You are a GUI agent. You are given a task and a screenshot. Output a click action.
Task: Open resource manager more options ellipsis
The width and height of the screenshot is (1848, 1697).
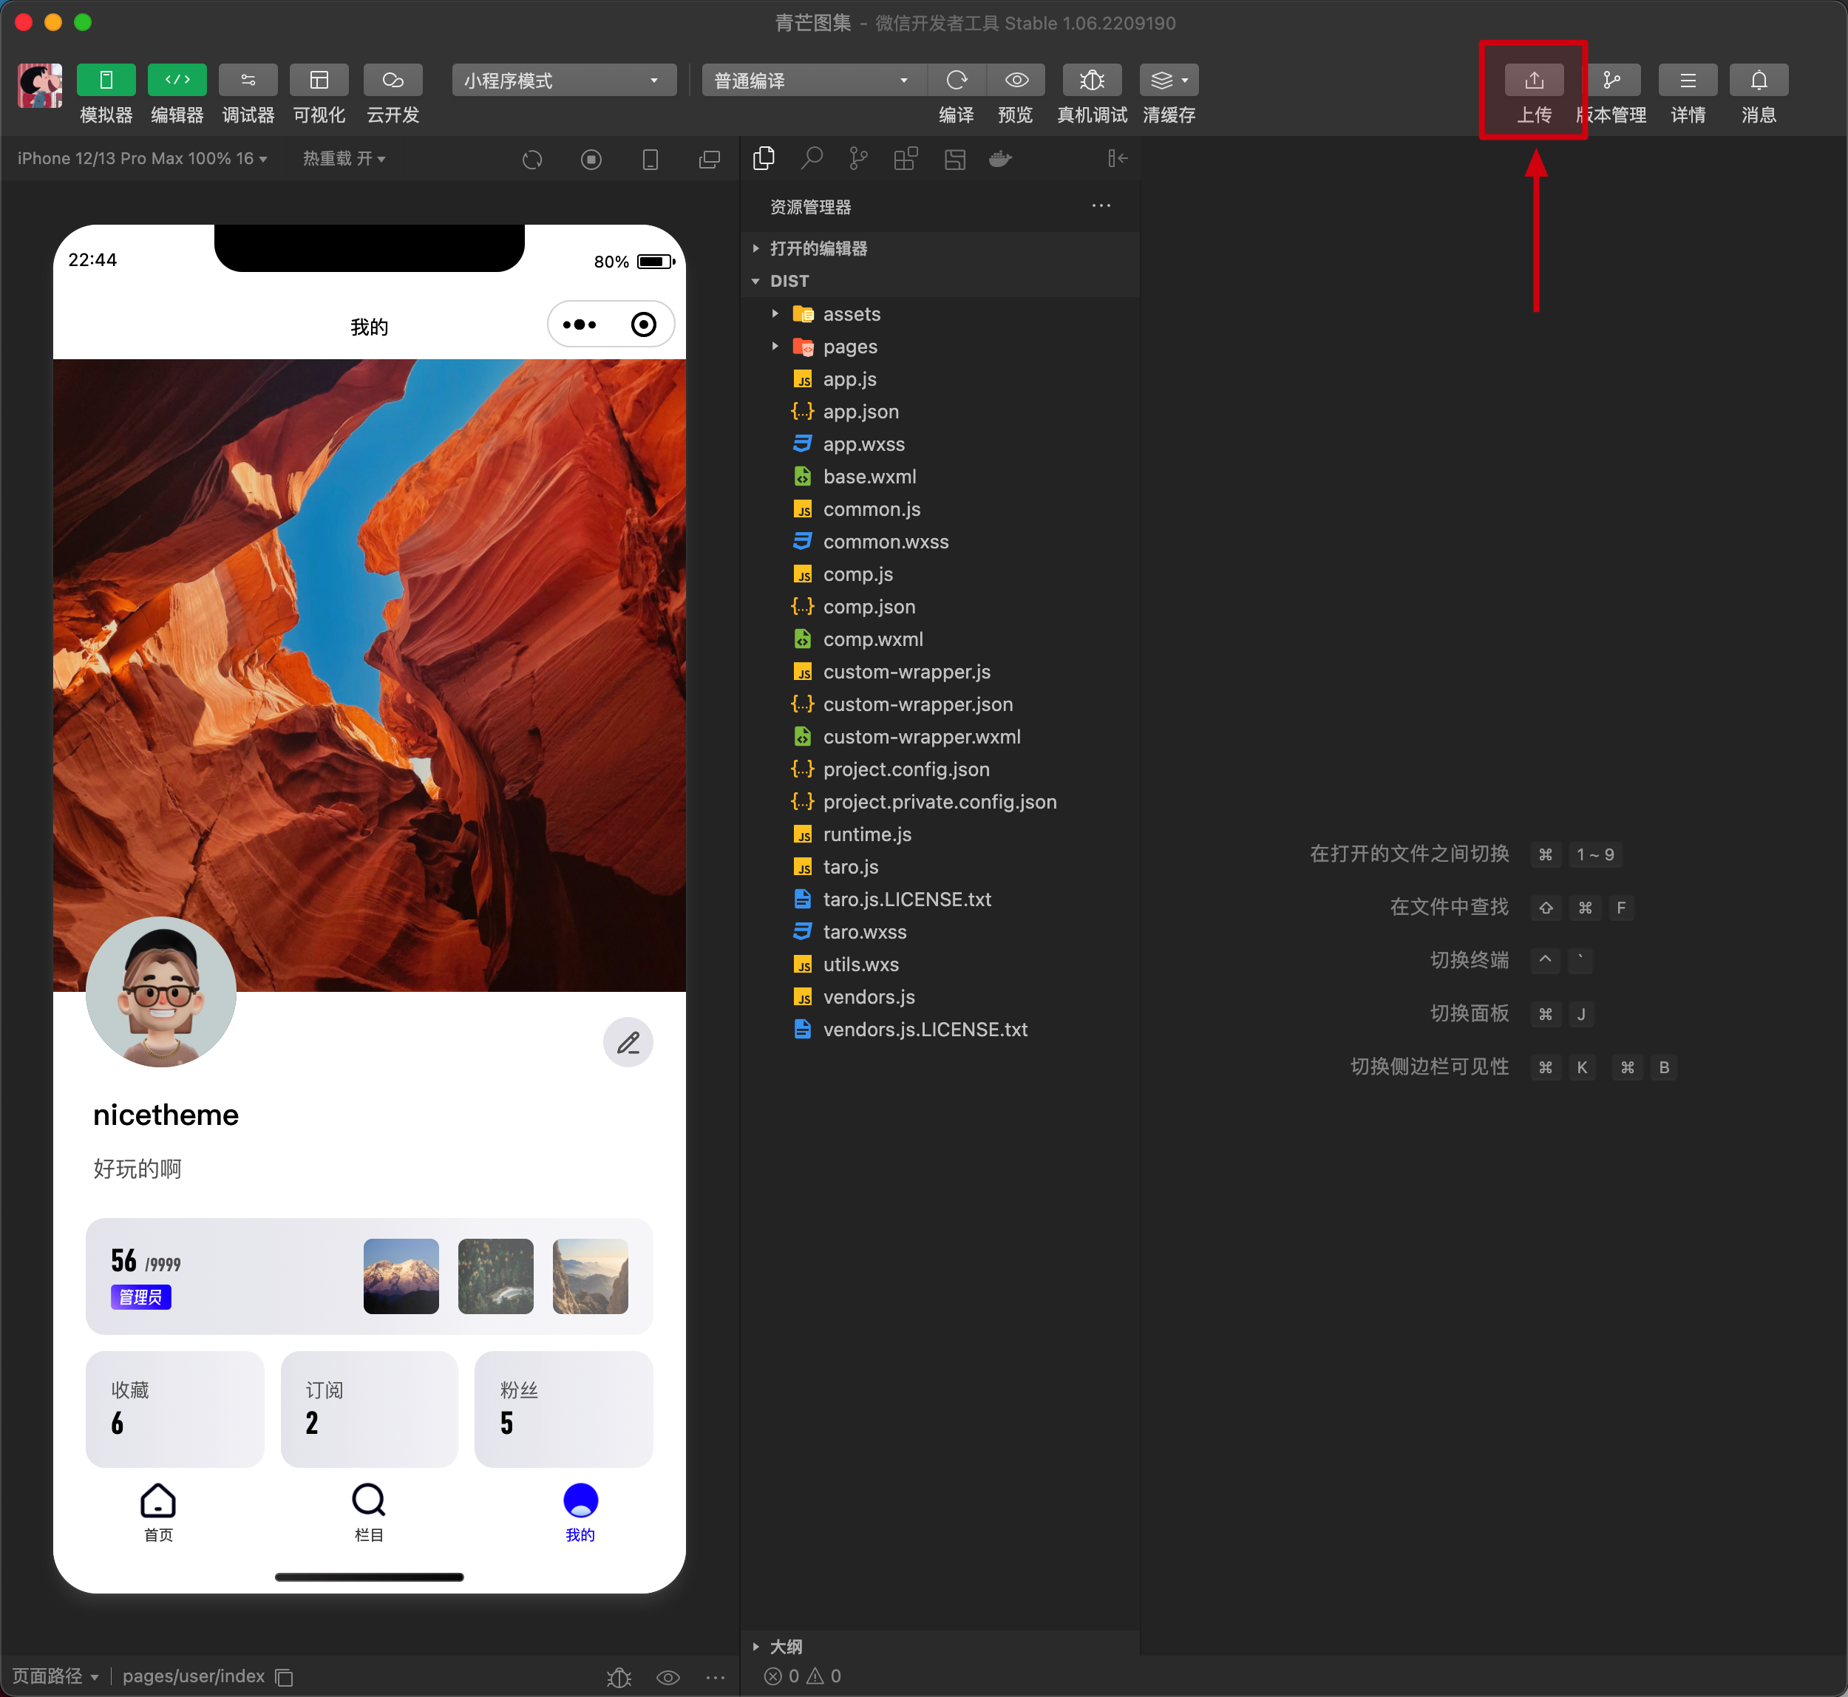click(1101, 205)
